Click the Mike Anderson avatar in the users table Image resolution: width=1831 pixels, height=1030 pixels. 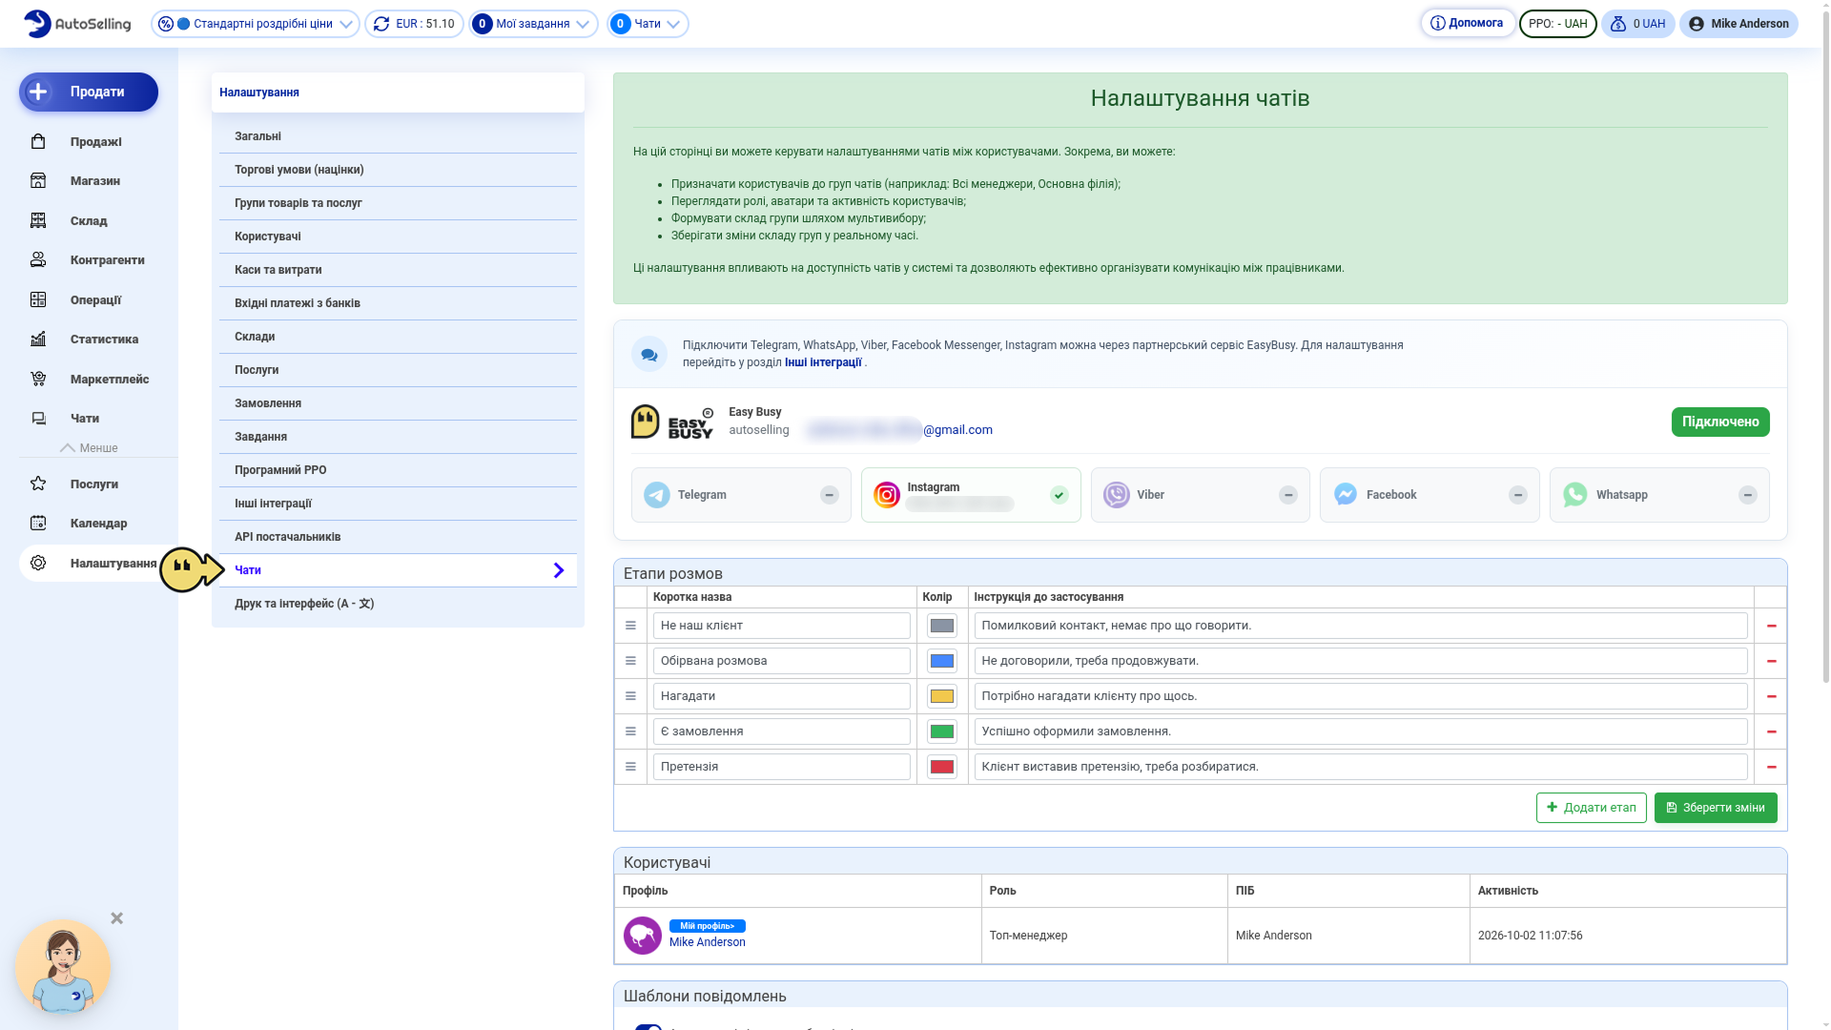643,936
